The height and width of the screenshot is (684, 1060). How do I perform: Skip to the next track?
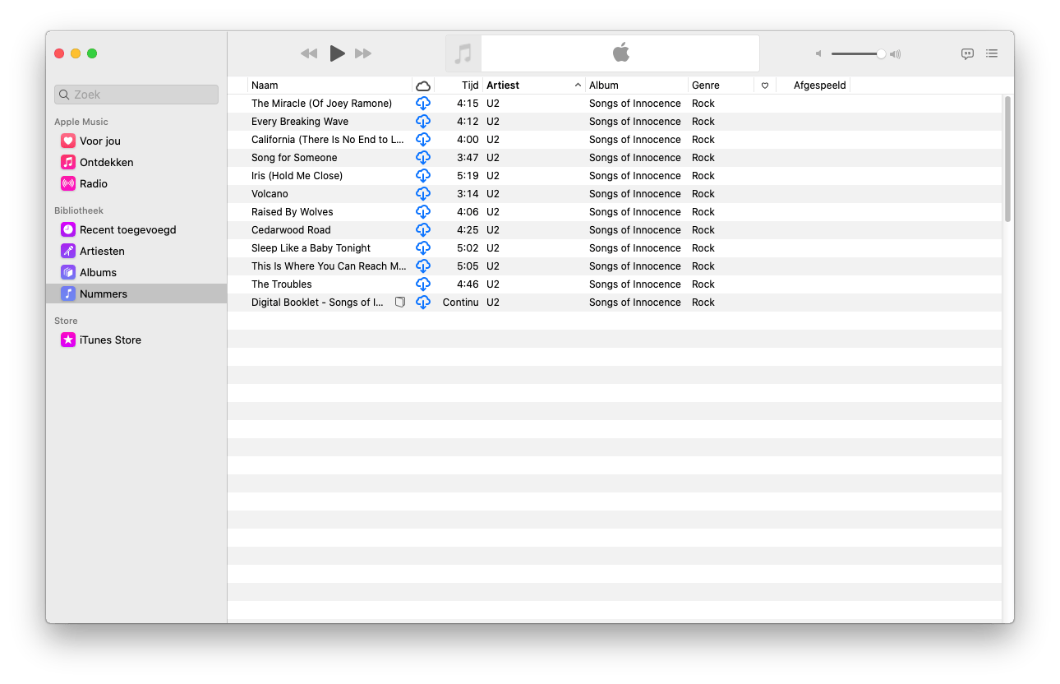[x=363, y=53]
